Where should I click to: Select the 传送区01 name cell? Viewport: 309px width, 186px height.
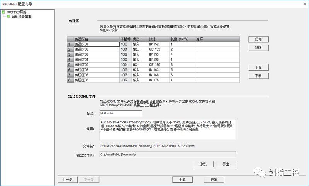point(97,44)
